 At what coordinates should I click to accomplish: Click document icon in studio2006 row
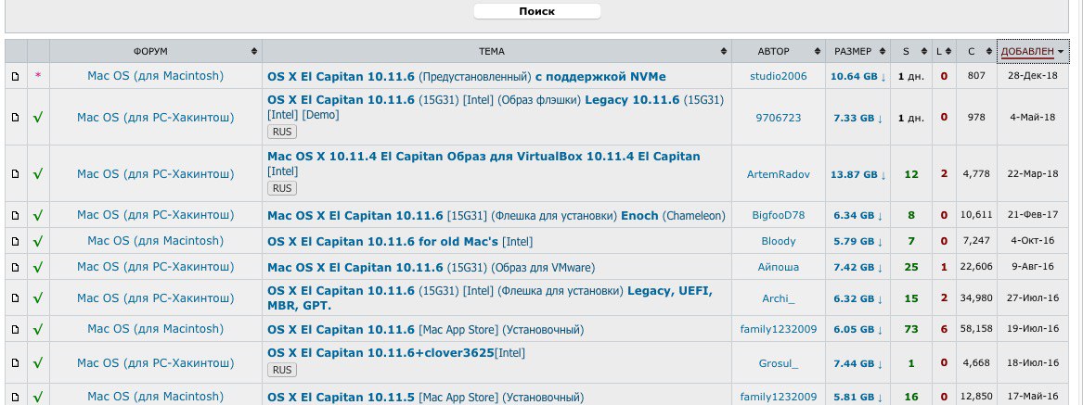pyautogui.click(x=15, y=76)
